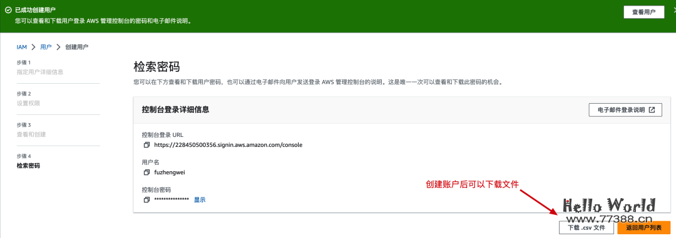Screen dimensions: 676x238
Task: Download the .csv credentials file
Action: coord(586,227)
